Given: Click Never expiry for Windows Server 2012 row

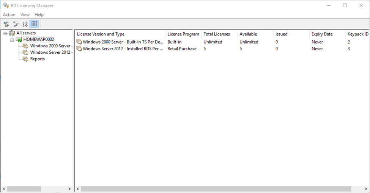Looking at the screenshot, I should 317,49.
